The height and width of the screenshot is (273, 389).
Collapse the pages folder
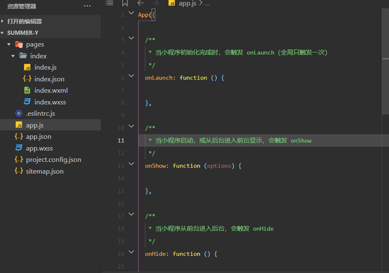9,45
